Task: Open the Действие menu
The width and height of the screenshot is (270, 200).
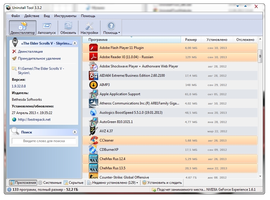Action: tap(32, 16)
